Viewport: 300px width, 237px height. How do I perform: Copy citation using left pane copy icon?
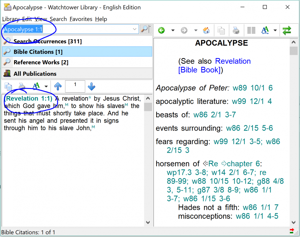click(x=8, y=87)
